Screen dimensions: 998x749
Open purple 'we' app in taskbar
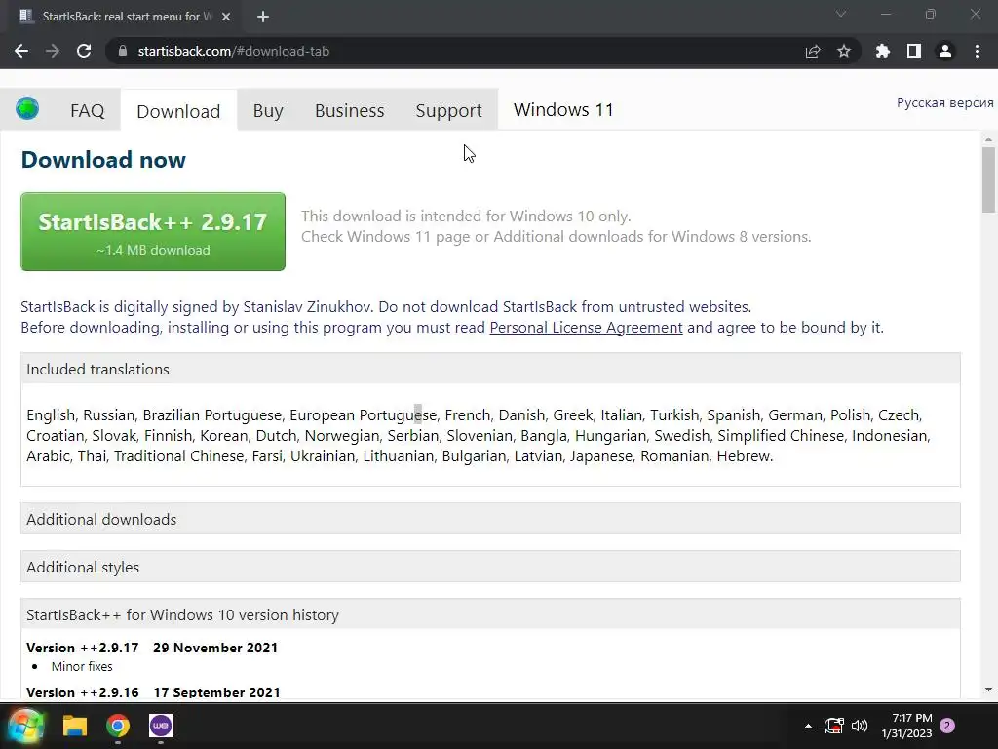point(161,726)
